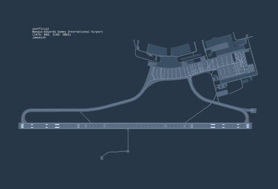278x189 pixels.
Task: Select the east runway threshold stripes
Action: 247,126
